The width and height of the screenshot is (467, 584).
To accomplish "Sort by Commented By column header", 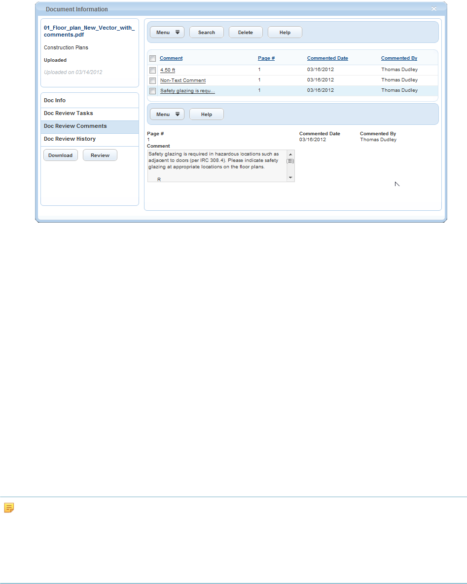I will [x=399, y=58].
